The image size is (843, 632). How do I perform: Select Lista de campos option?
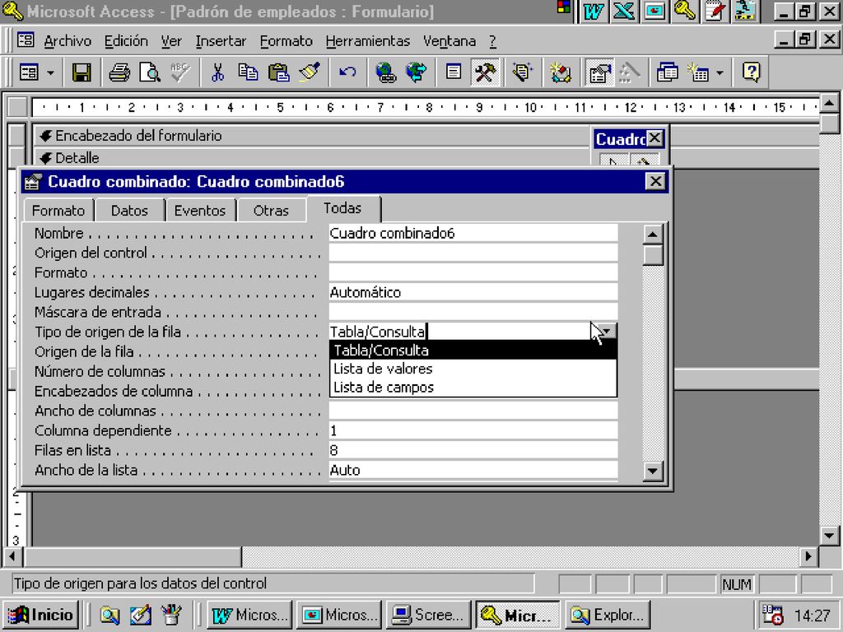pos(473,387)
